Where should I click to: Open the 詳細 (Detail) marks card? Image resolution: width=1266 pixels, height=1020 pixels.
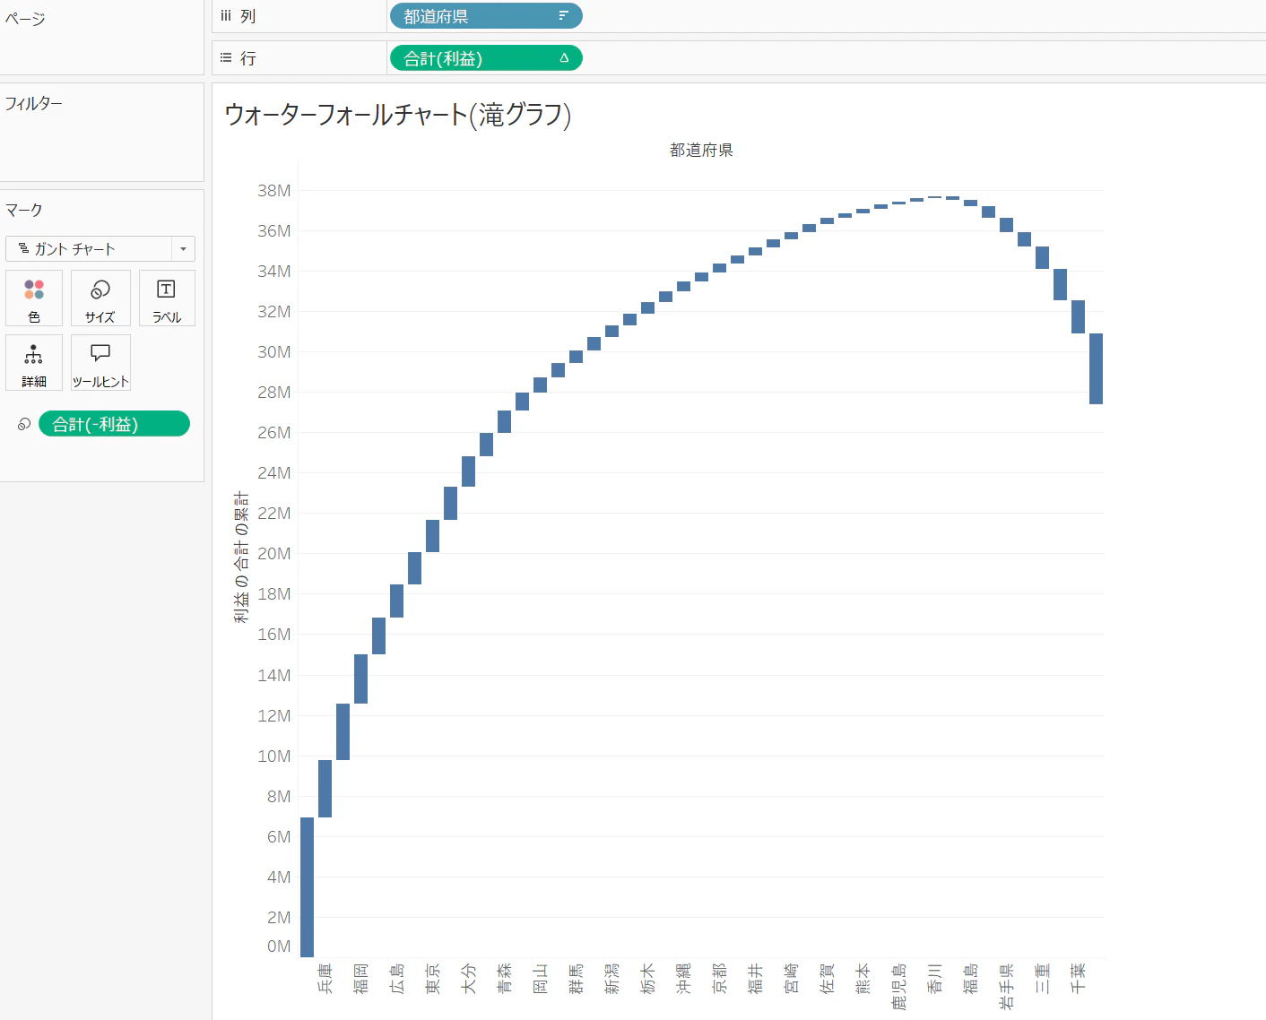(34, 362)
